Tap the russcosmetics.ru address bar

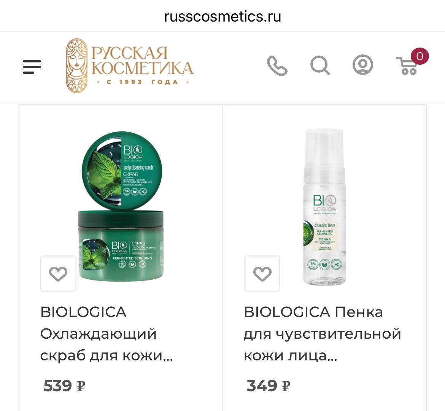[222, 16]
